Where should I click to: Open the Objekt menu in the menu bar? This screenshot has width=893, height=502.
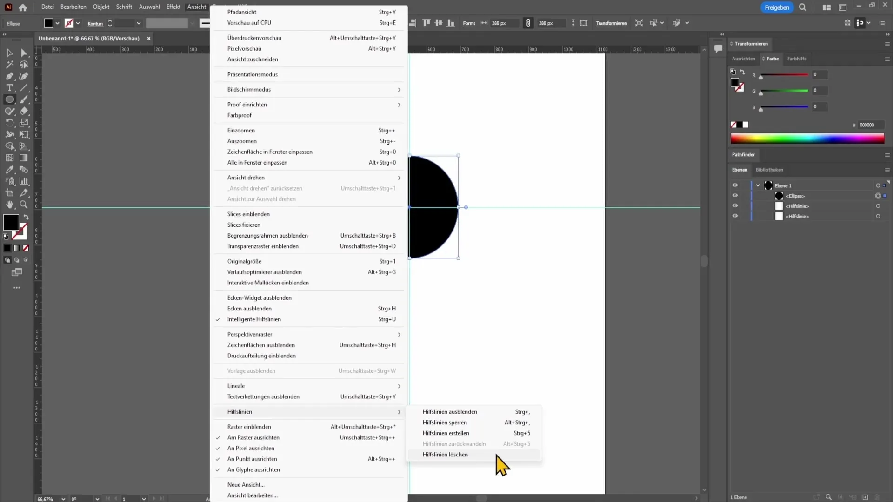[101, 7]
